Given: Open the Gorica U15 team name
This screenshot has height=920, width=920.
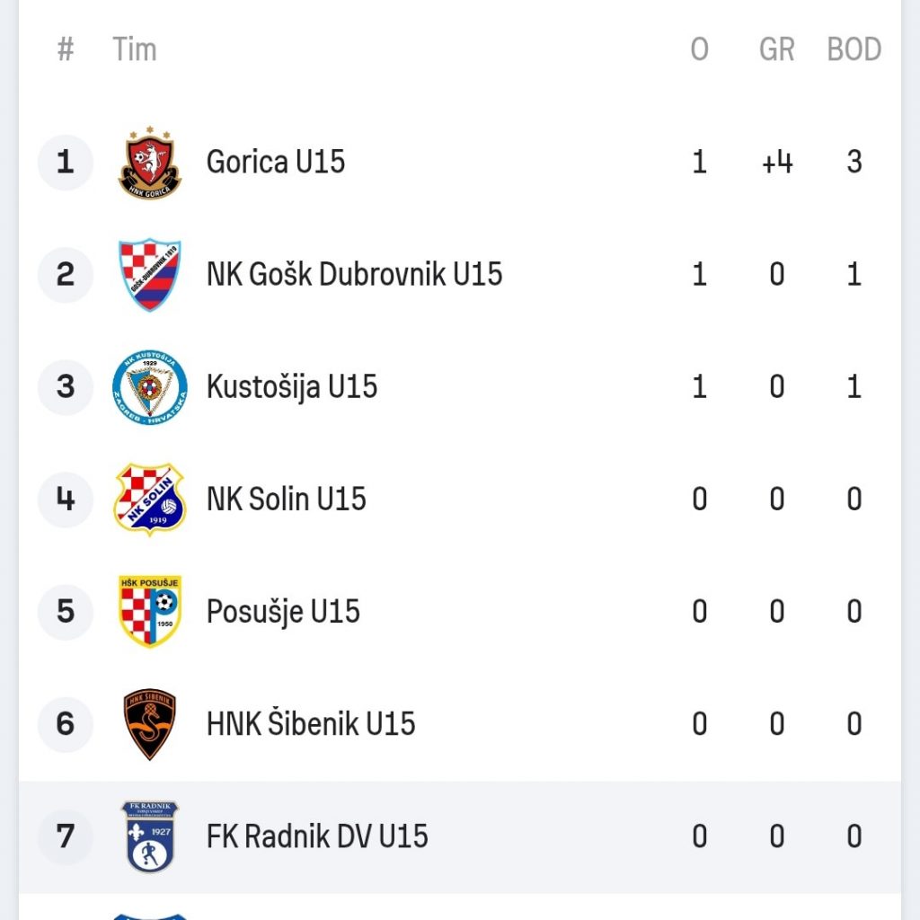Looking at the screenshot, I should click(x=276, y=163).
